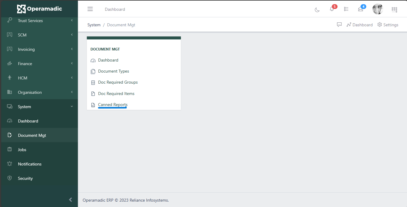Open the user avatar profile menu
Image resolution: width=407 pixels, height=207 pixels.
pos(378,9)
